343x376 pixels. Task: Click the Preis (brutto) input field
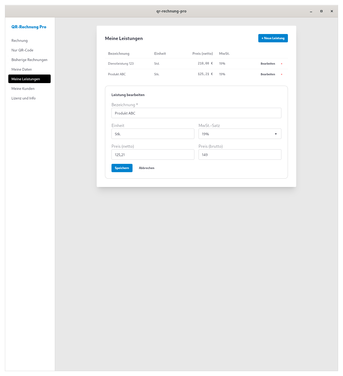[240, 155]
